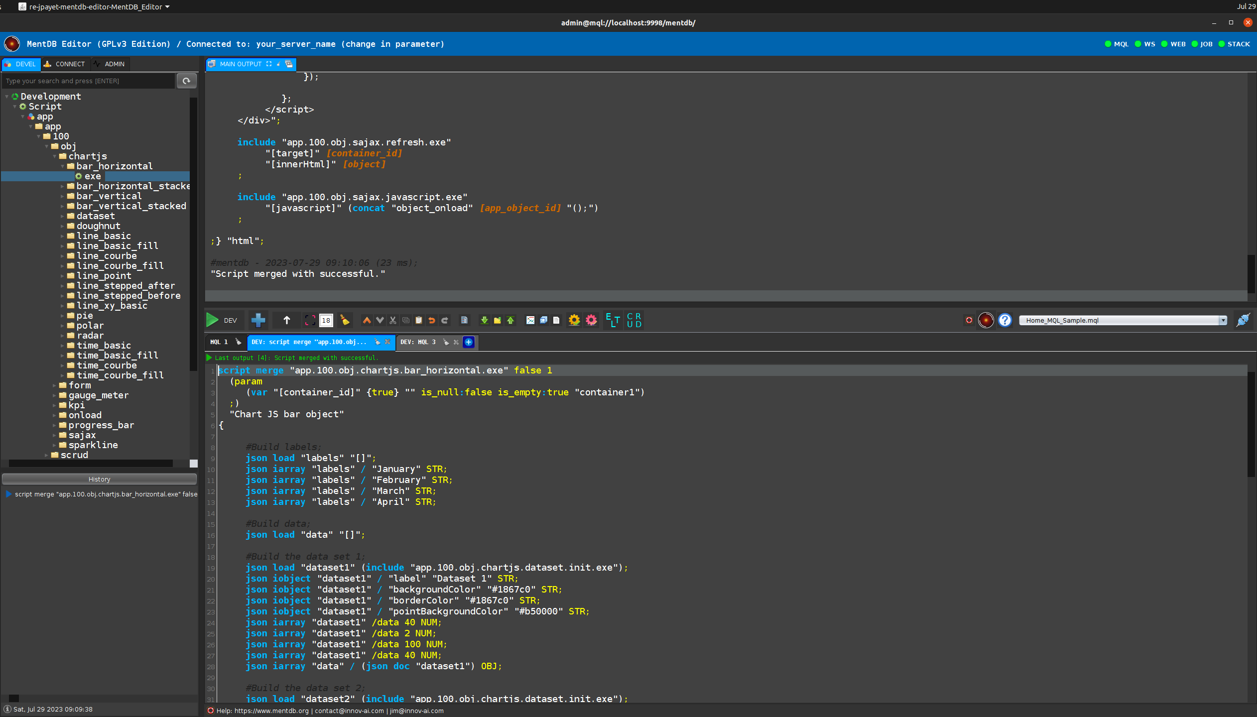The image size is (1257, 717).
Task: Cut selection with the scissors icon
Action: coord(393,320)
